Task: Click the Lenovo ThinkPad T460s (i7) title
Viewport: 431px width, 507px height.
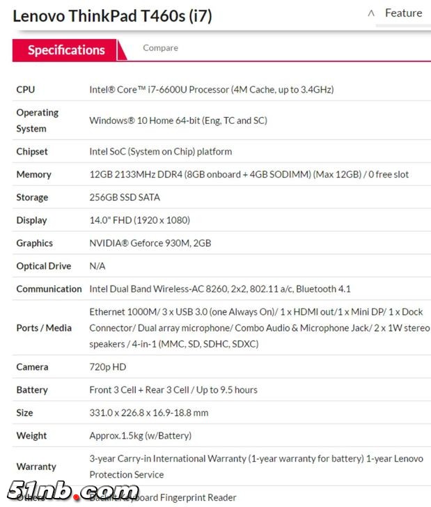Action: (x=112, y=17)
